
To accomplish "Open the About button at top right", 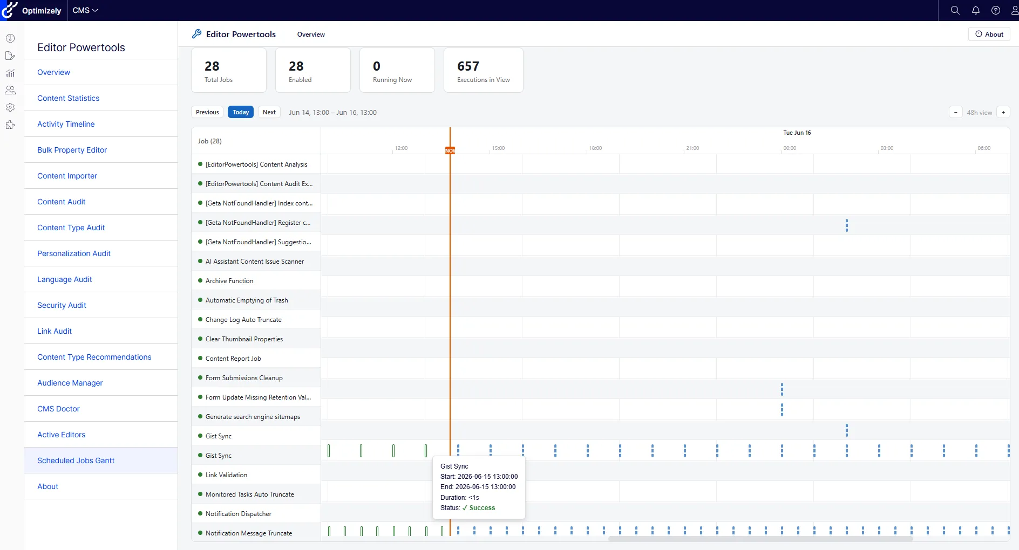I will [989, 34].
